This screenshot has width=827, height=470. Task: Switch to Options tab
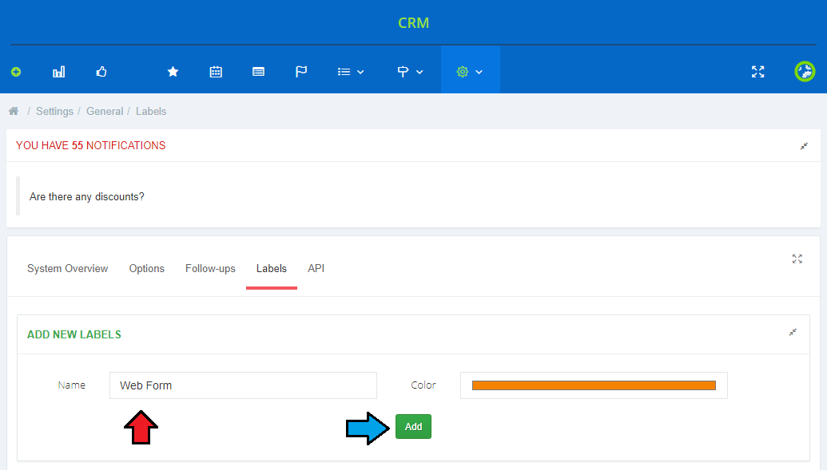[147, 269]
